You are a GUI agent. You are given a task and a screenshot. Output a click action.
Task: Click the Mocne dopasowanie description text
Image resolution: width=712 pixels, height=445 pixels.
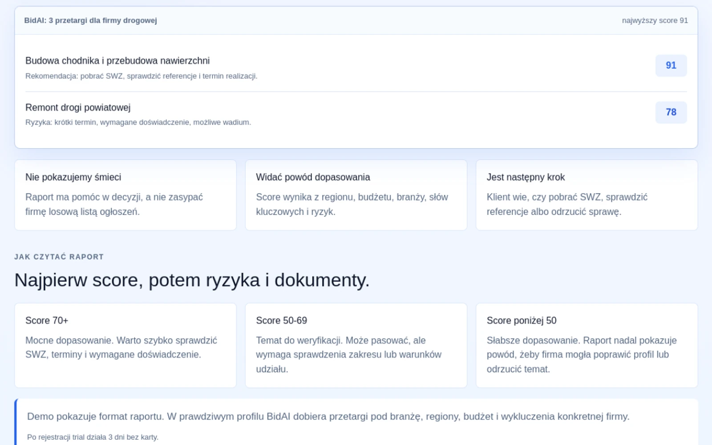coord(121,348)
